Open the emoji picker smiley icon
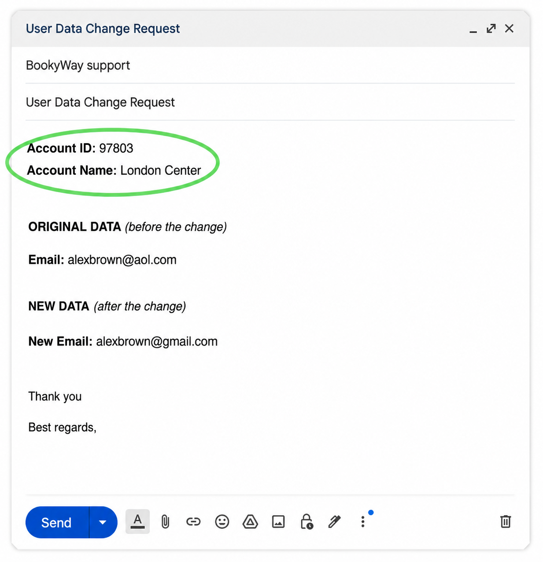The width and height of the screenshot is (543, 562). pos(222,522)
